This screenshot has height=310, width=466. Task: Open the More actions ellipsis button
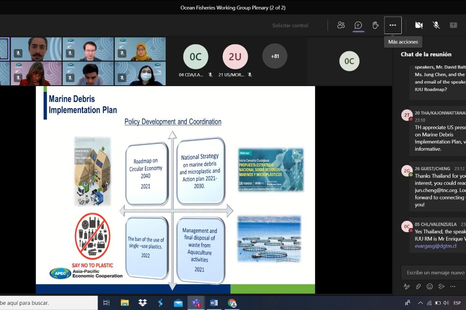[393, 25]
